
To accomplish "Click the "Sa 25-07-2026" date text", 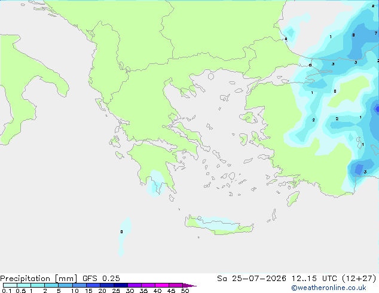I will click(x=252, y=279).
